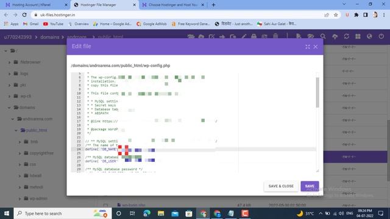Expand the wp-cli folder in tree

10,96
